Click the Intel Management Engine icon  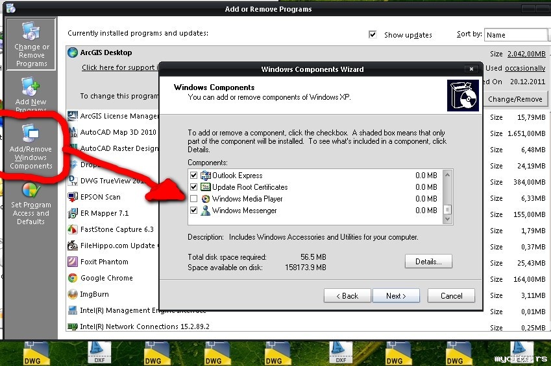[x=73, y=310]
